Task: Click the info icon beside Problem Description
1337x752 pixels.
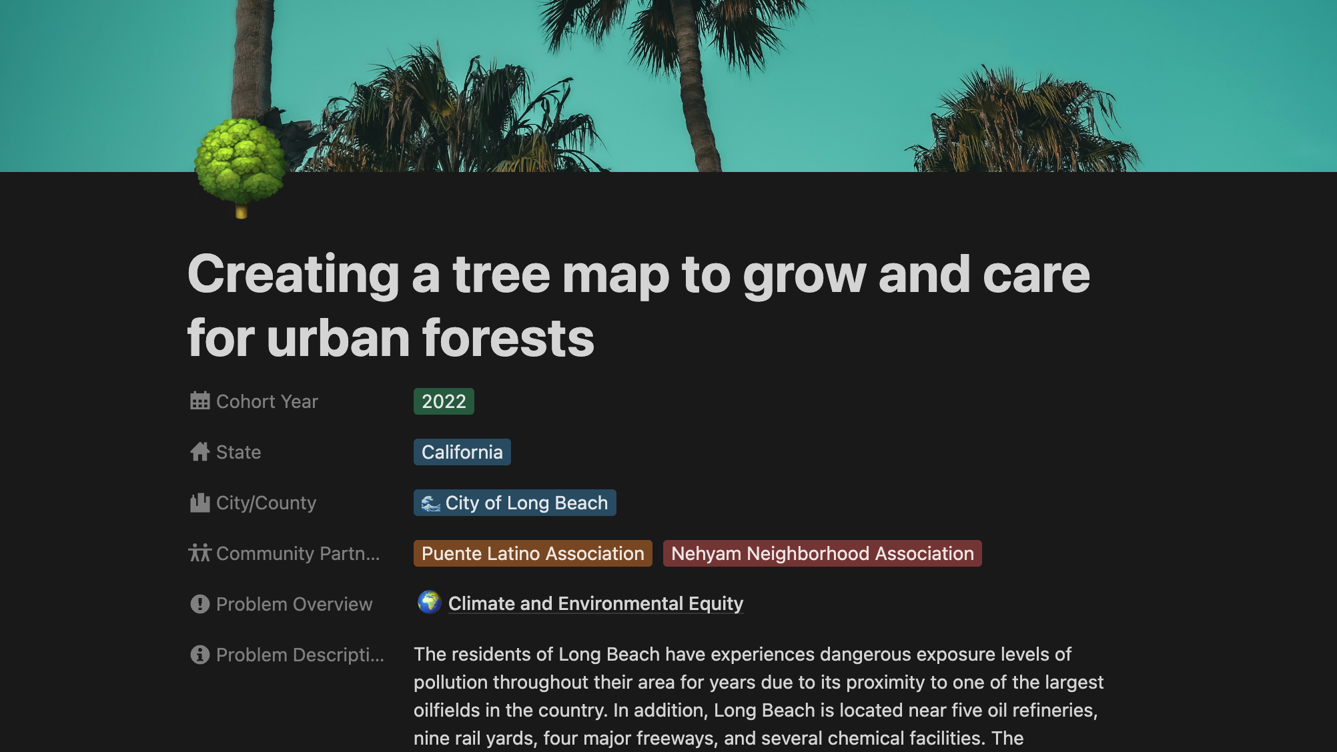Action: click(199, 655)
